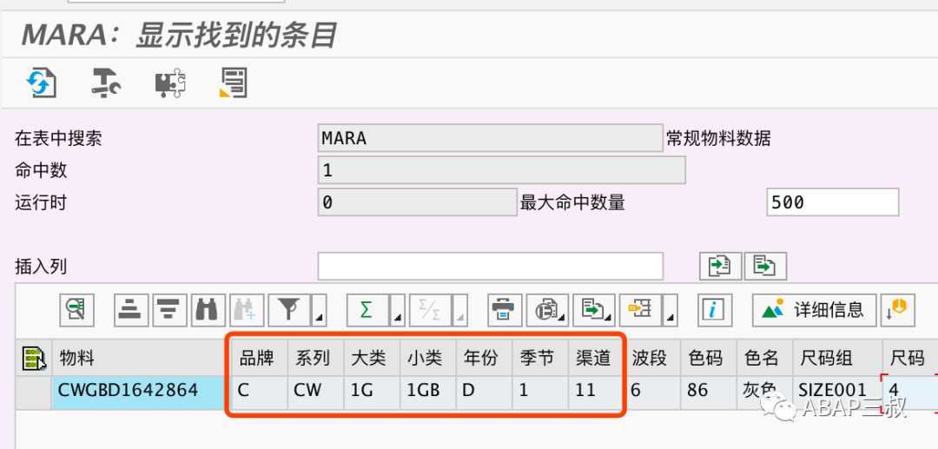Click the 最大命中数量 field showing 500

833,202
